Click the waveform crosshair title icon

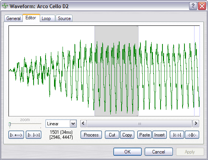5,6
